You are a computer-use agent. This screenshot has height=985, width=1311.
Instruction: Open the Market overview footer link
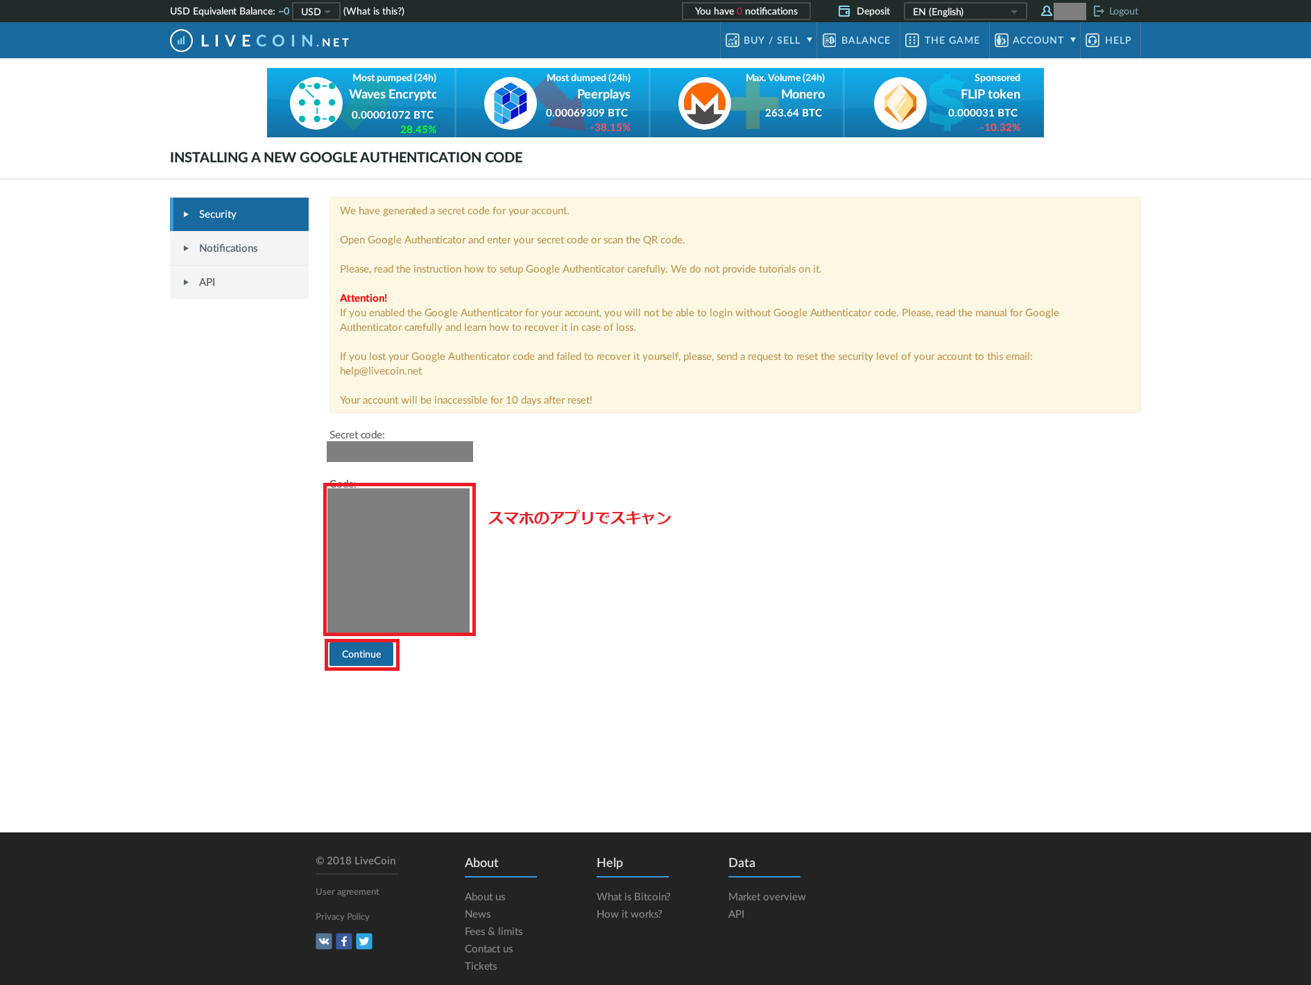(767, 897)
